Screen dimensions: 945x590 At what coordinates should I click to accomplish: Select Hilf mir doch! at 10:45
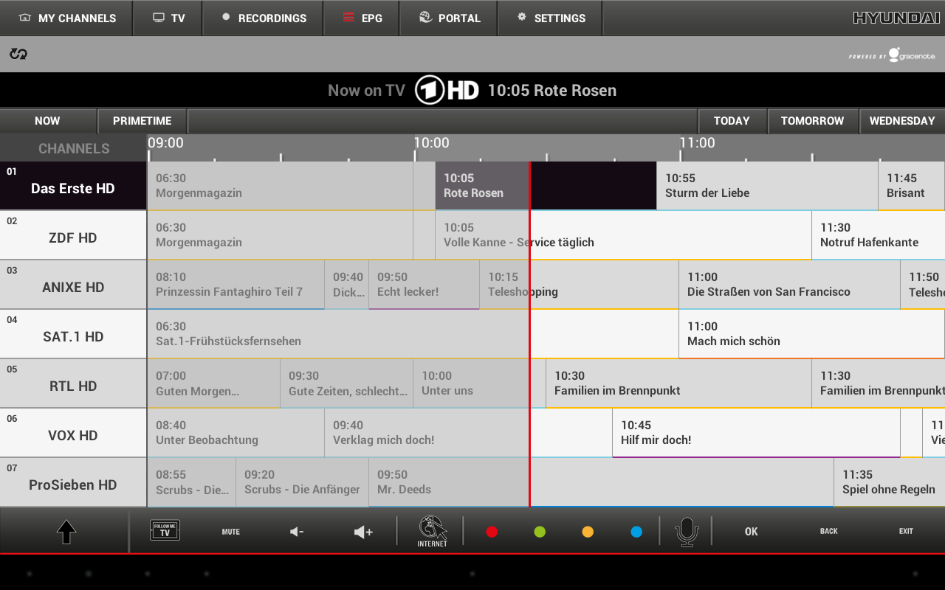tap(756, 433)
